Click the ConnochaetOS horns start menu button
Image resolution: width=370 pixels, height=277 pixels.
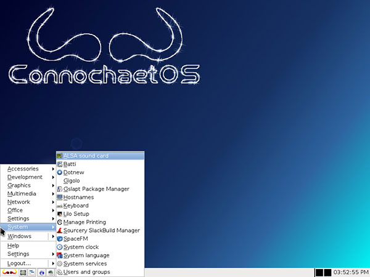point(9,273)
